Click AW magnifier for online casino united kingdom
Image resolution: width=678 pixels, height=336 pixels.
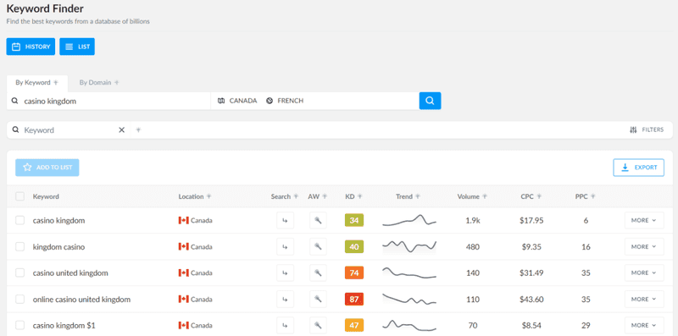click(318, 299)
